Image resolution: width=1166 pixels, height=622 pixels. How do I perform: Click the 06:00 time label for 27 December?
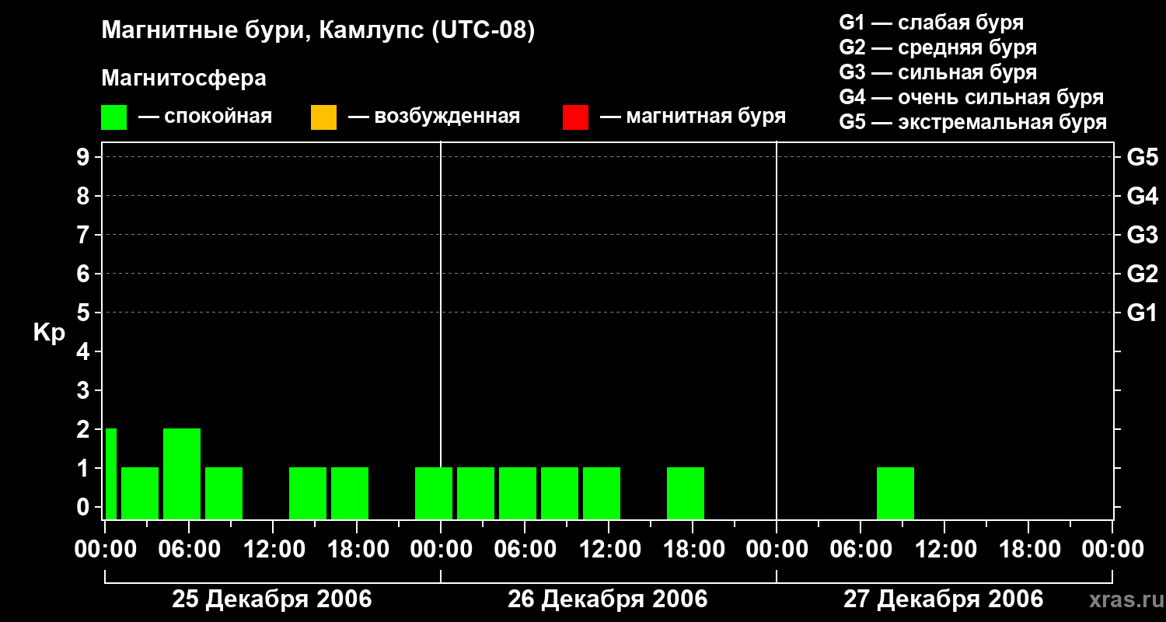(x=861, y=550)
